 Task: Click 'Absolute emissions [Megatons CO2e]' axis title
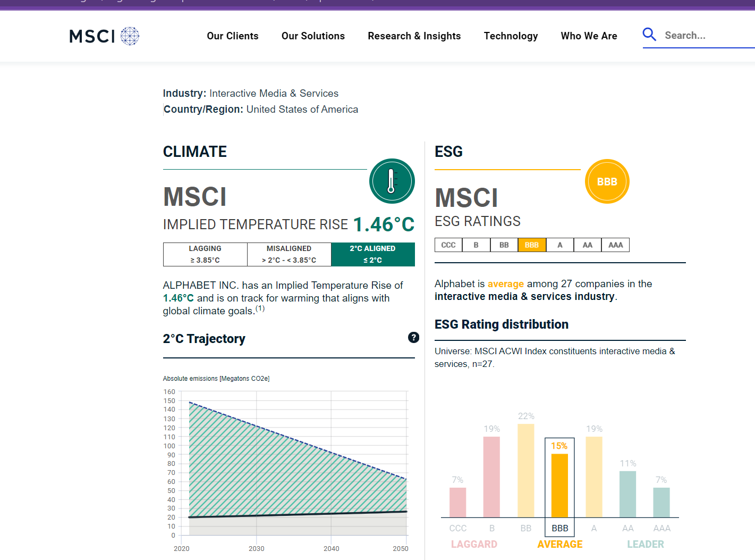click(216, 379)
